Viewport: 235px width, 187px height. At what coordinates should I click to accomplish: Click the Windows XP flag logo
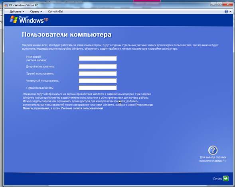click(x=14, y=19)
